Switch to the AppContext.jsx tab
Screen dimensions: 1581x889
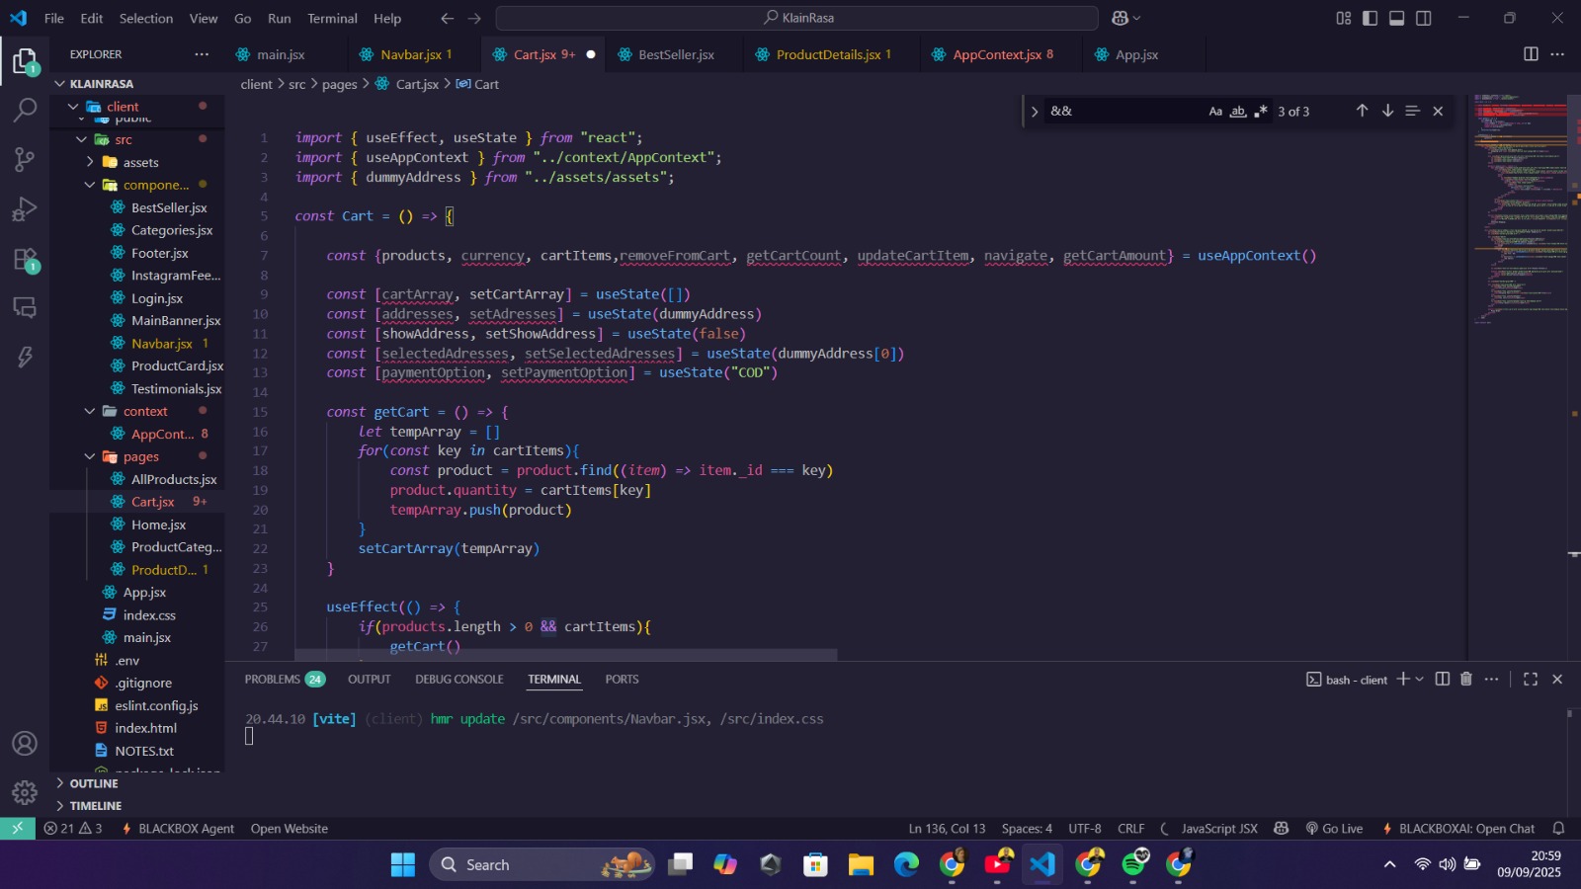996,54
